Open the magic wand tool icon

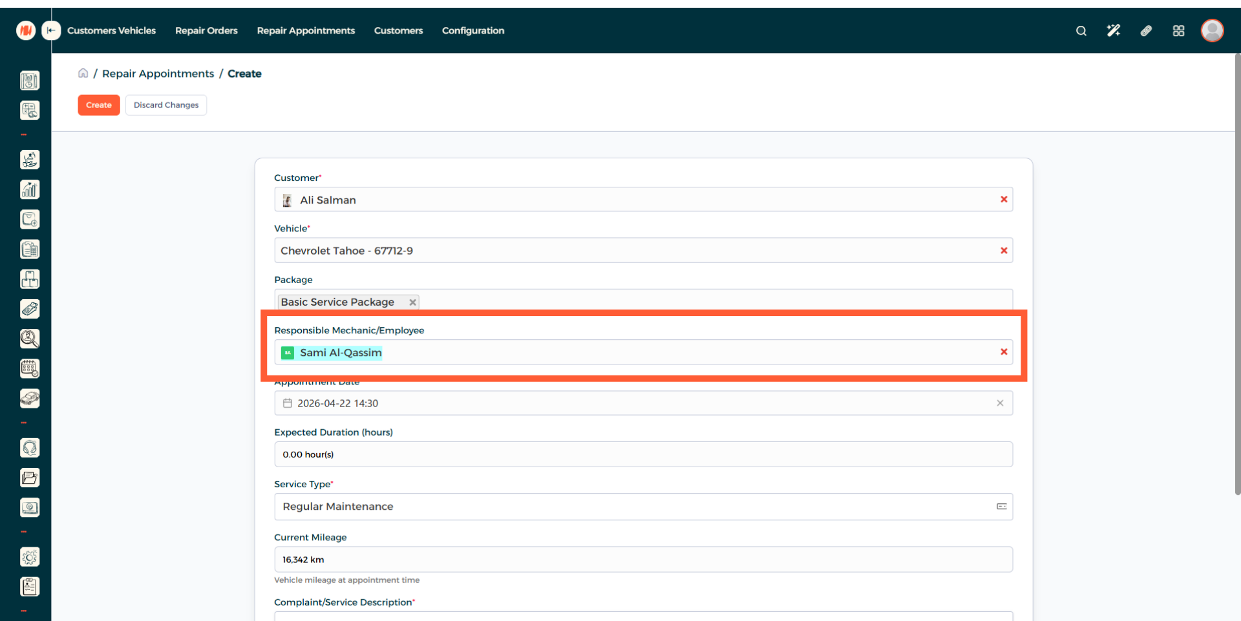1113,31
